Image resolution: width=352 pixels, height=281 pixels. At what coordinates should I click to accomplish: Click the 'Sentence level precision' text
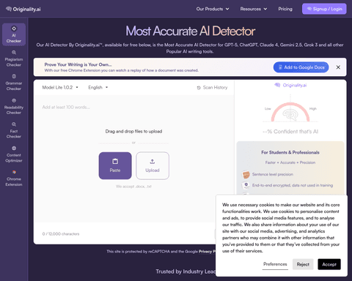(x=273, y=174)
